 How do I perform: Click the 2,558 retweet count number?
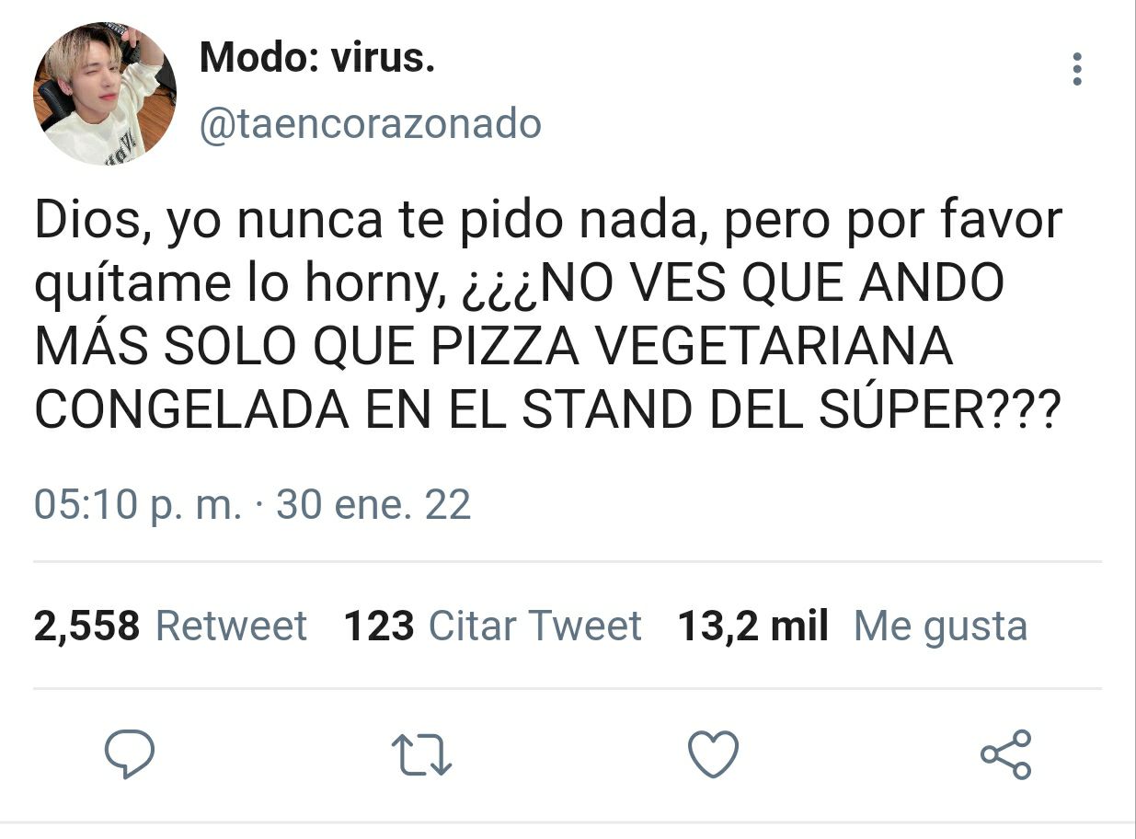pyautogui.click(x=87, y=626)
